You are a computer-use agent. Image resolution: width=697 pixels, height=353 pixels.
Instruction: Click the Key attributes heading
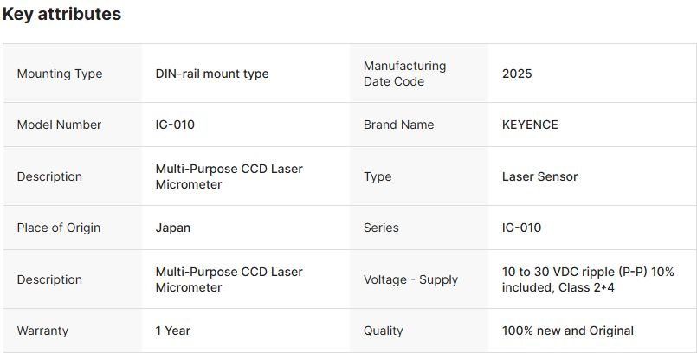[61, 15]
